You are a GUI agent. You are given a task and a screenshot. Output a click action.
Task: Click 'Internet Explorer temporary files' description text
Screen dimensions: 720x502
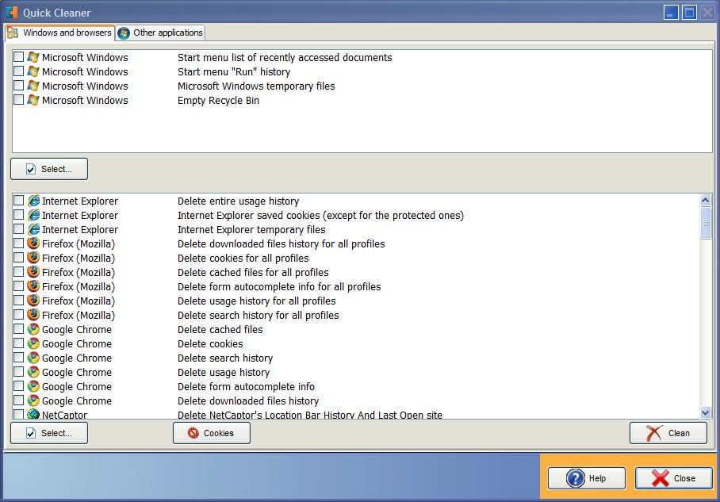[x=251, y=230]
